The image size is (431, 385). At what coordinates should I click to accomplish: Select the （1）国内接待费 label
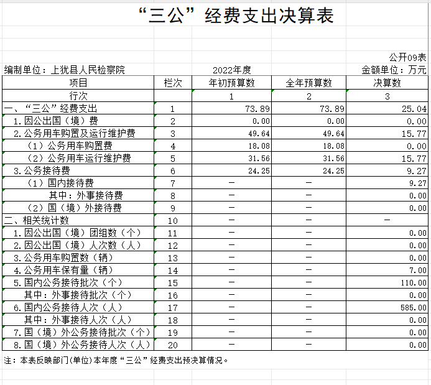click(60, 183)
